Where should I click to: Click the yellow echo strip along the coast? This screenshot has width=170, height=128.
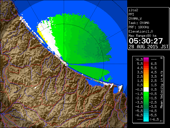42,36
